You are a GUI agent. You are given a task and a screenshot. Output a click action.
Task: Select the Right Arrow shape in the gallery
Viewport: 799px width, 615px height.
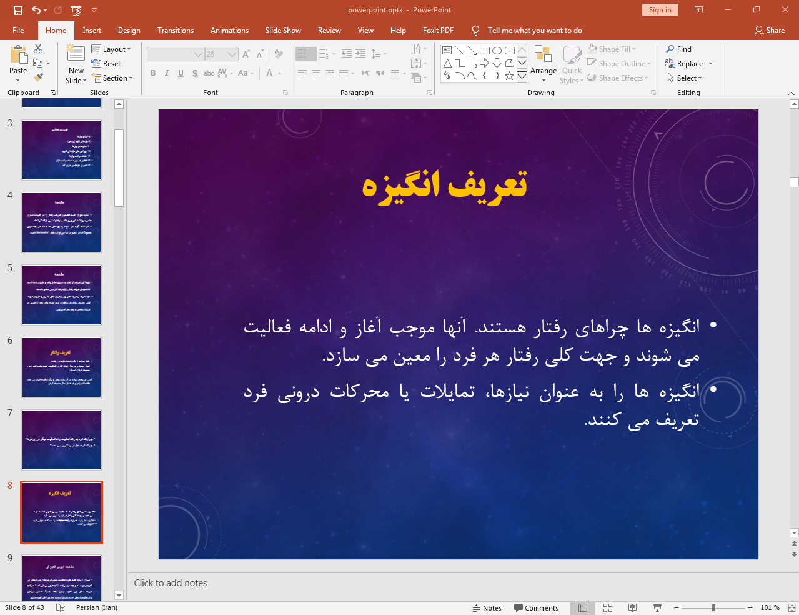point(485,63)
